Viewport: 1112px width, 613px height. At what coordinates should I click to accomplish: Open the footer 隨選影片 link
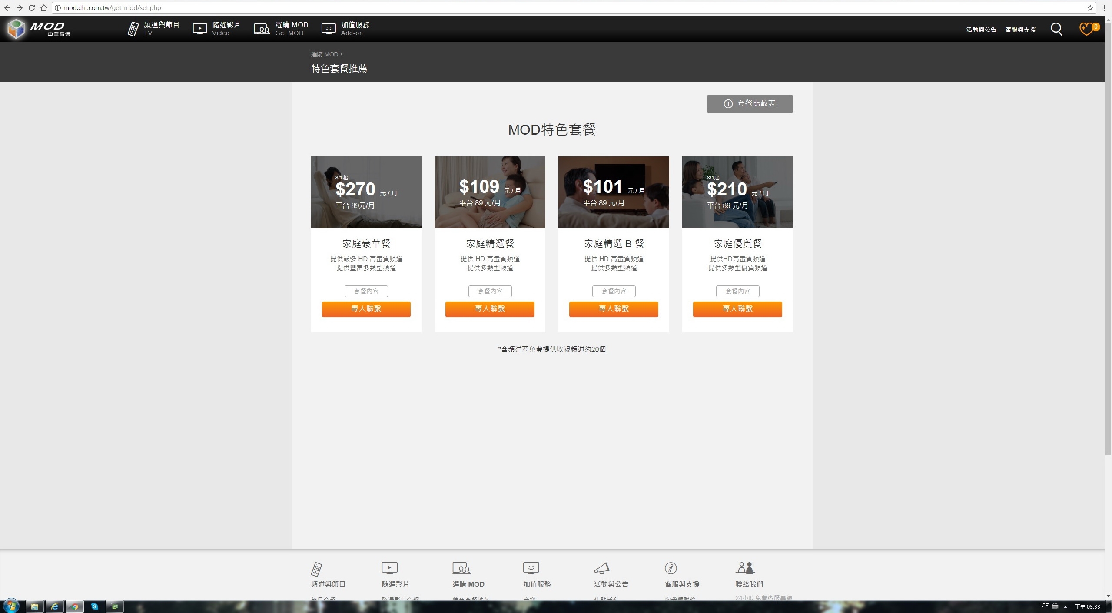point(395,584)
